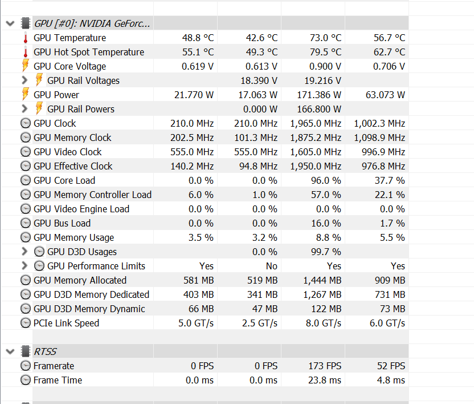The height and width of the screenshot is (404, 474).
Task: Select the Frame Time sensor row
Action: pyautogui.click(x=205, y=380)
